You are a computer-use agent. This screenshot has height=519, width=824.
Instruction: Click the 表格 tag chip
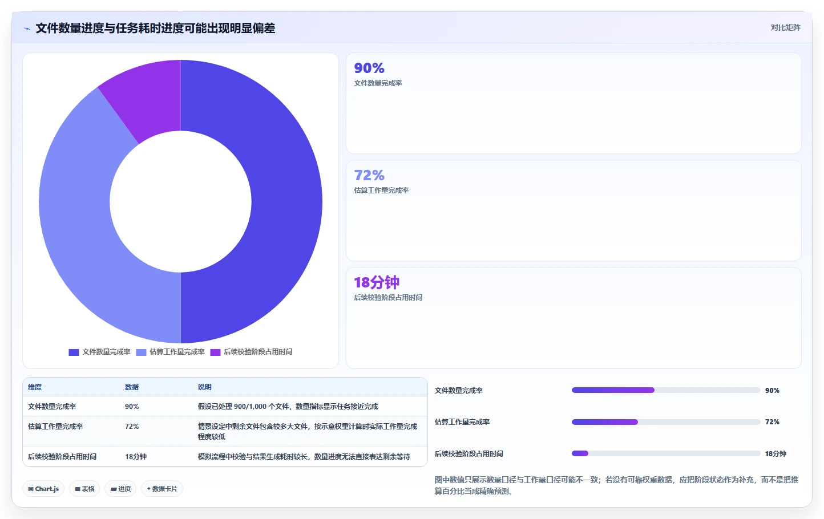click(x=84, y=489)
